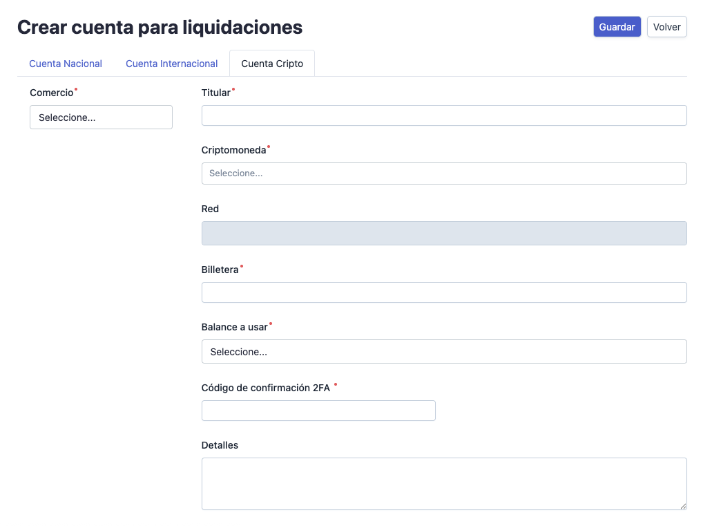703x526 pixels.
Task: Click the disabled Red field
Action: pos(443,233)
